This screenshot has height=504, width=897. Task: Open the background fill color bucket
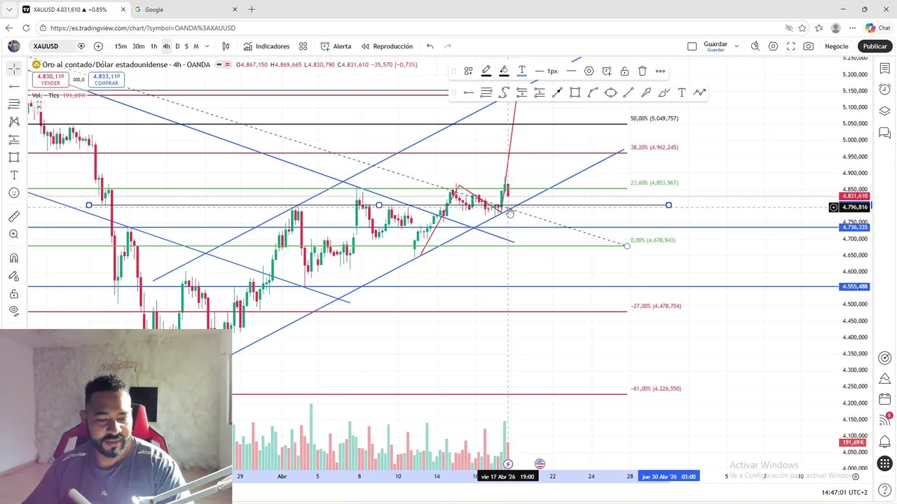pos(504,71)
